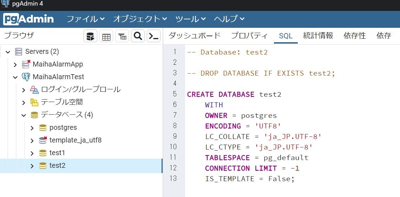
Task: Select the postgres database label
Action: (63, 127)
